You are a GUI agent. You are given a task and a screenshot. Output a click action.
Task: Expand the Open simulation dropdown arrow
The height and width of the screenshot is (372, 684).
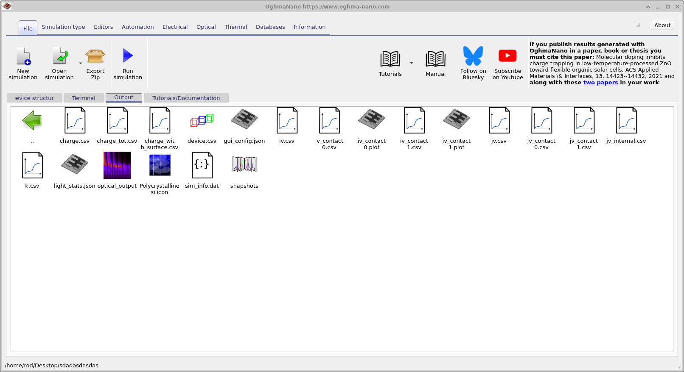click(x=81, y=64)
